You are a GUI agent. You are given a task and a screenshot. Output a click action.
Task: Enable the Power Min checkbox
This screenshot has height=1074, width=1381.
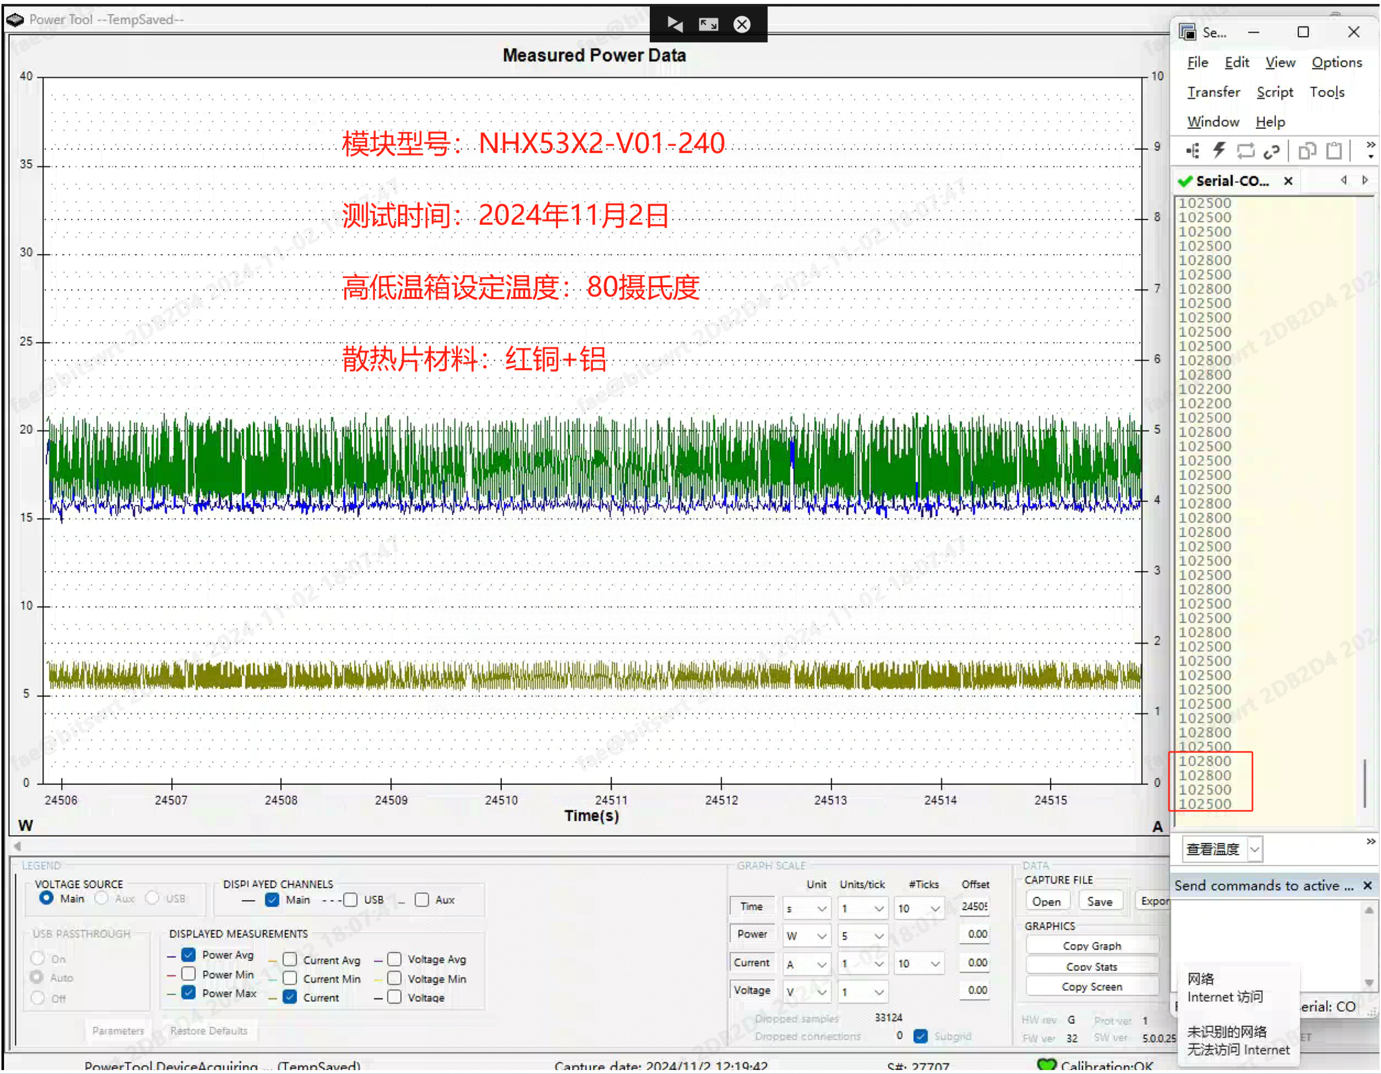[x=188, y=974]
